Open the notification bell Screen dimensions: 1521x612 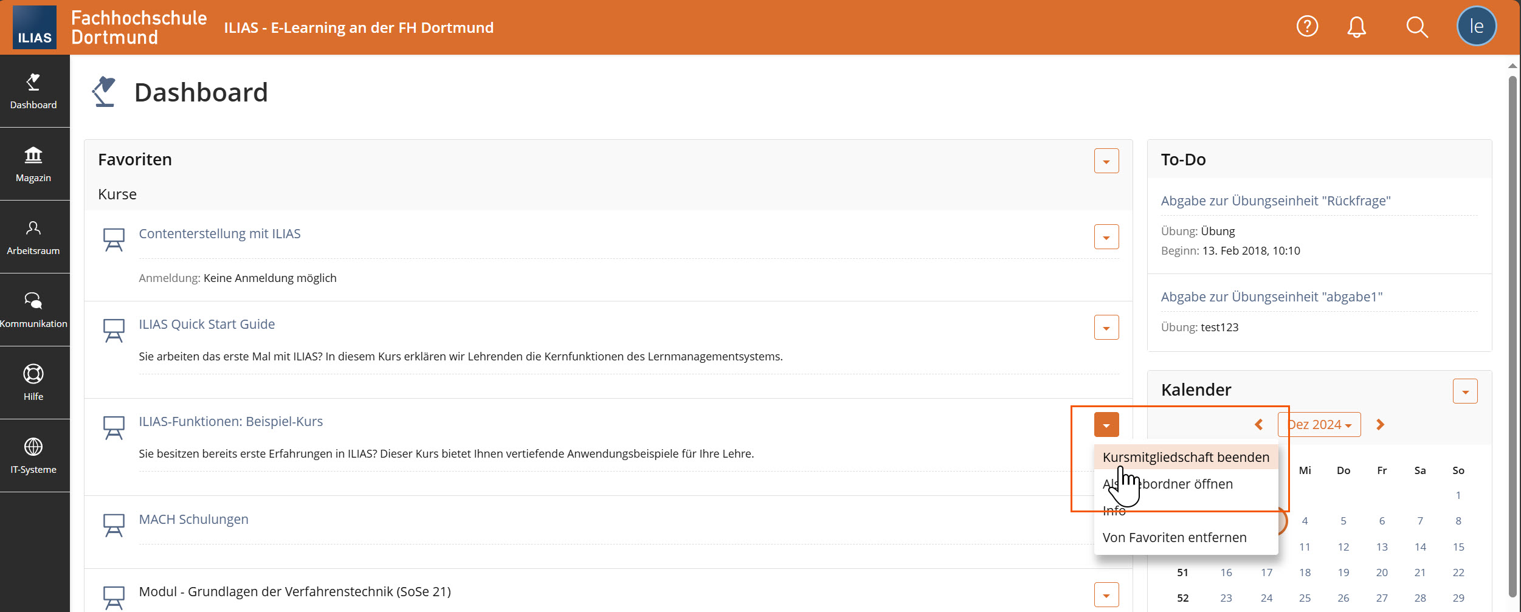point(1356,26)
